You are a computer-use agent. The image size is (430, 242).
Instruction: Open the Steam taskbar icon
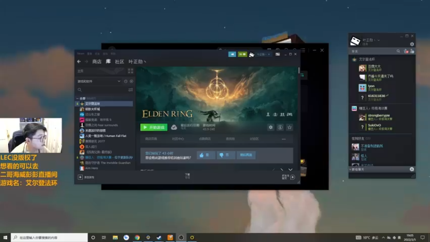159,237
